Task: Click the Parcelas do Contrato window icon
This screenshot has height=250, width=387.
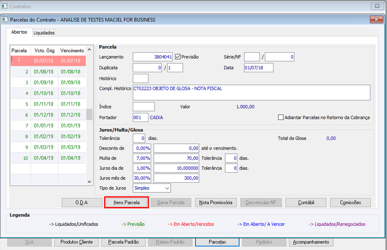Action: coord(5,20)
